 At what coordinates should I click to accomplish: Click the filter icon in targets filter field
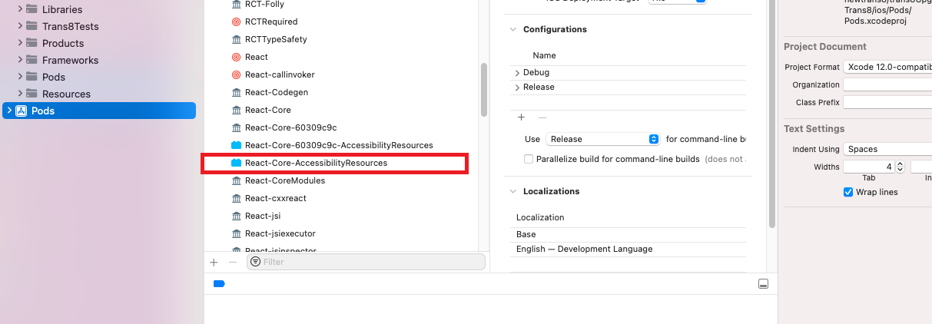point(255,262)
